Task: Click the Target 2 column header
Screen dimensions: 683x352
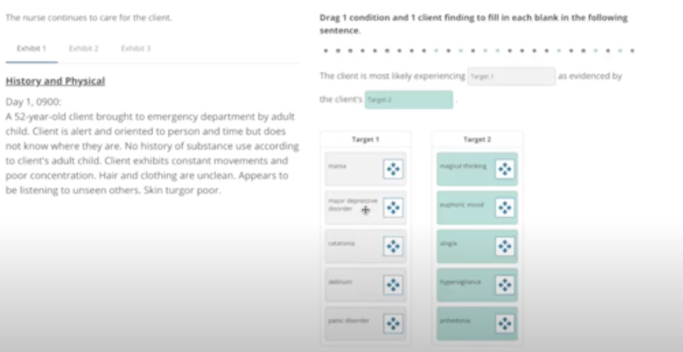Action: pos(477,139)
